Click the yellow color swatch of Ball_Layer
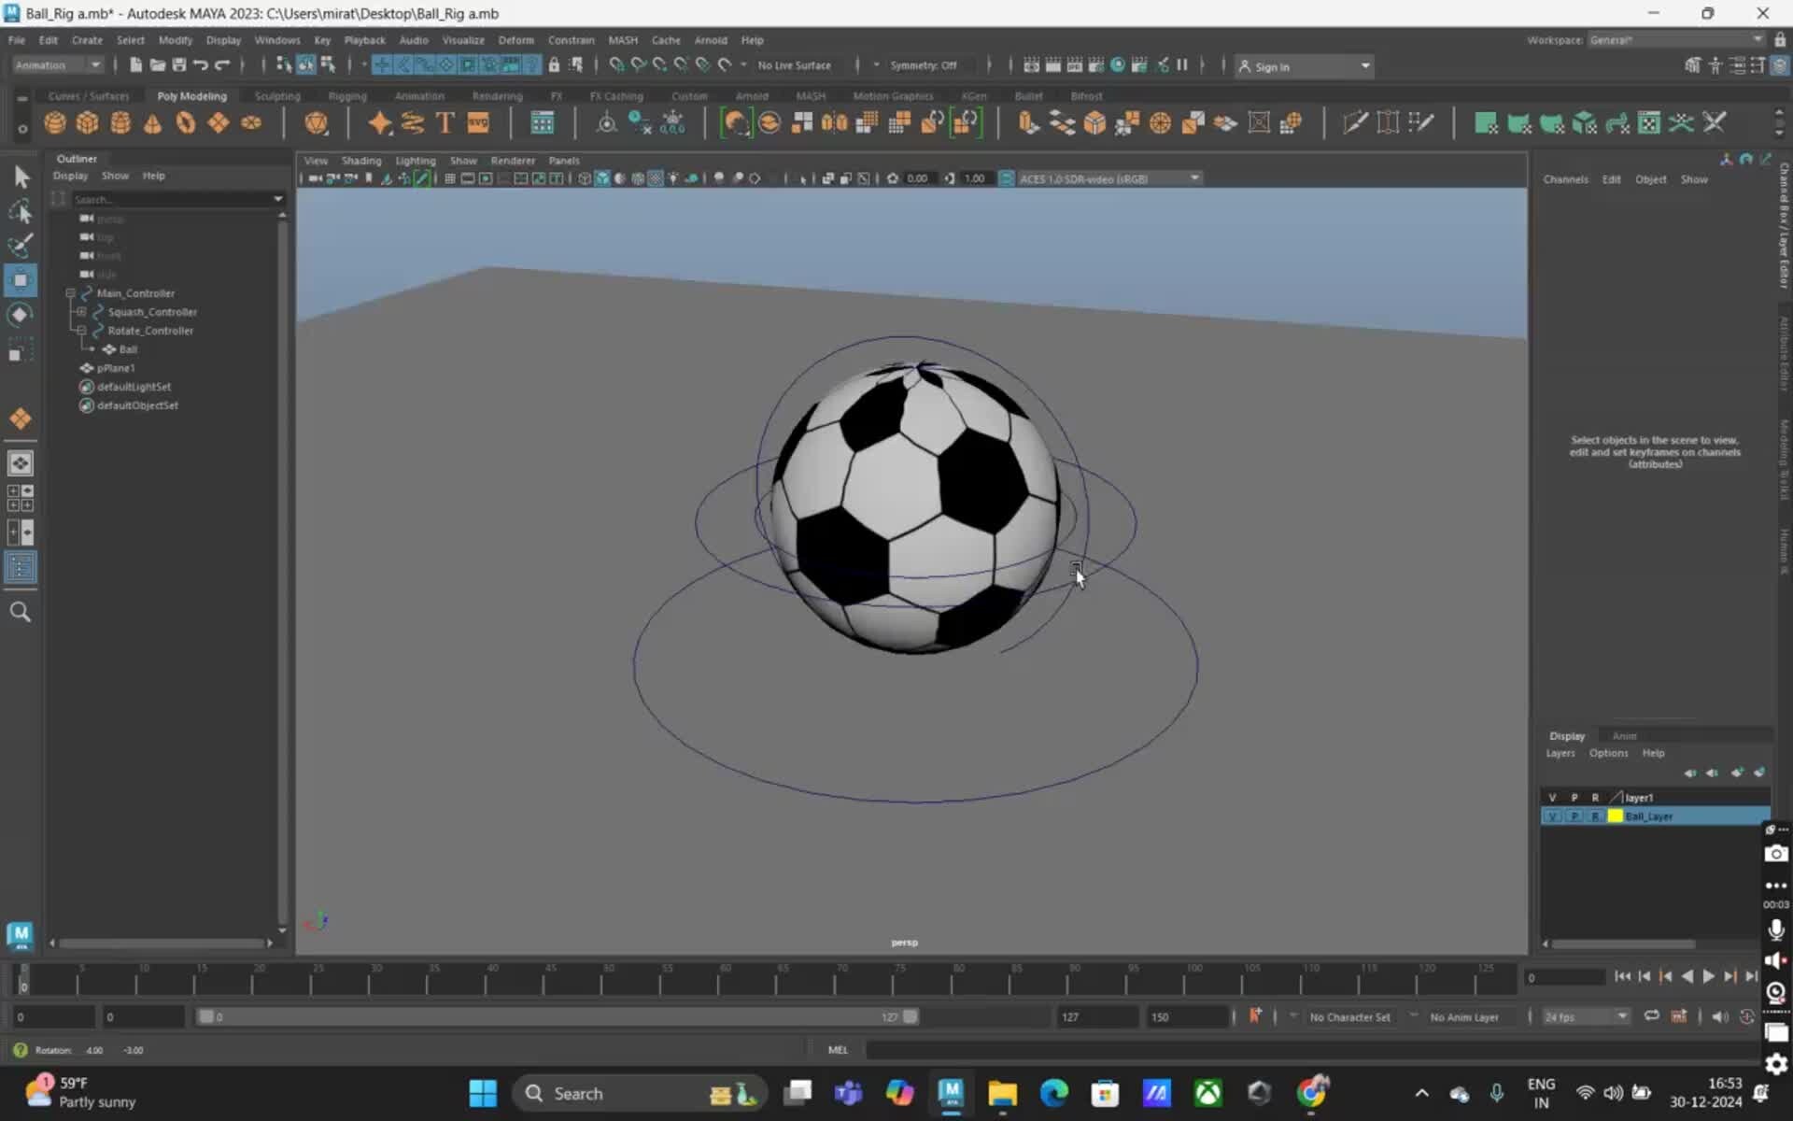The height and width of the screenshot is (1121, 1793). click(x=1614, y=816)
